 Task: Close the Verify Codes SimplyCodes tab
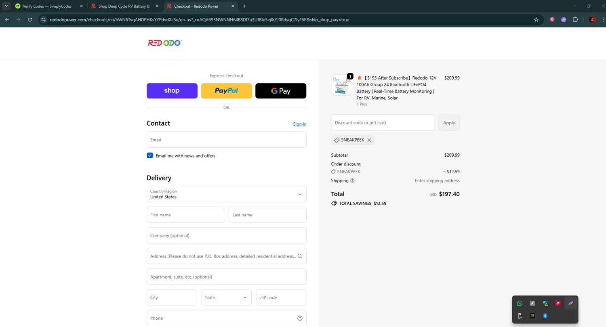tap(82, 6)
